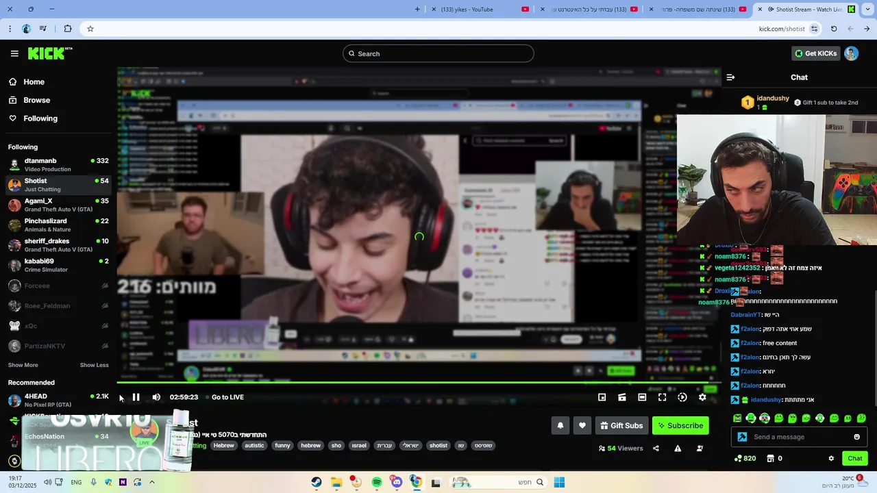Screen dimensions: 877x493
Task: Open the browser media control icon
Action: [x=43, y=29]
